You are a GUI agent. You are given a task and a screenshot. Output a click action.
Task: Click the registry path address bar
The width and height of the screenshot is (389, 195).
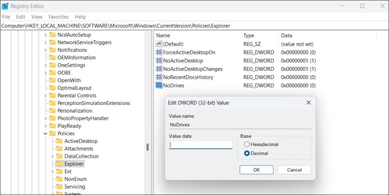(190, 26)
